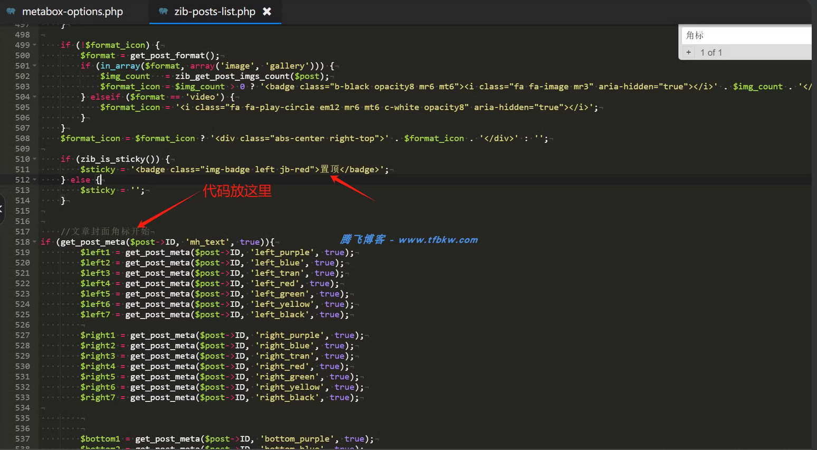
Task: Click the $left5 variable on line 523
Action: click(96, 294)
